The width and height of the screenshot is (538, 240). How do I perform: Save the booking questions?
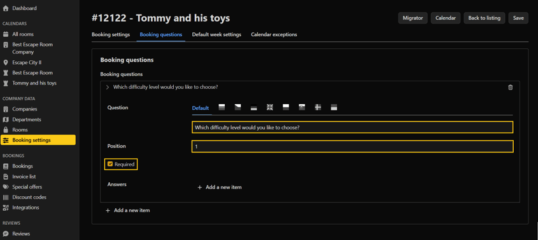point(518,18)
